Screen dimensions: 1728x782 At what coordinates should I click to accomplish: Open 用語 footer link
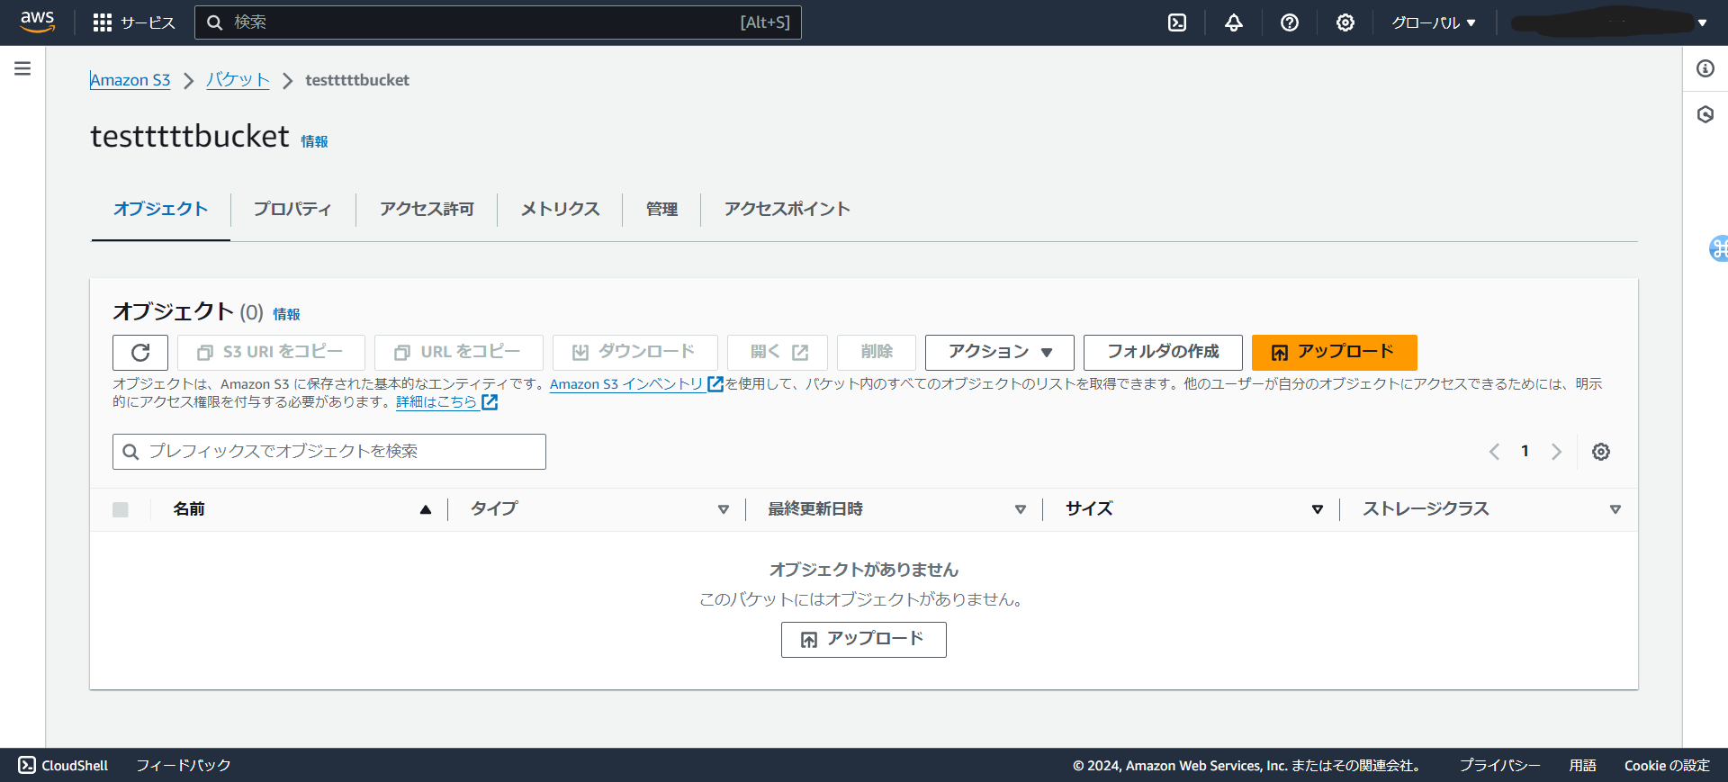coord(1582,765)
